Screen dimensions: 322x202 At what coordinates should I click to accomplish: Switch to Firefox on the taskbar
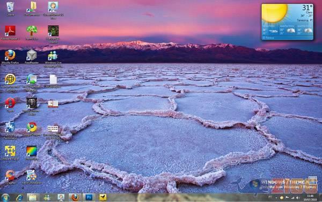pos(75,198)
